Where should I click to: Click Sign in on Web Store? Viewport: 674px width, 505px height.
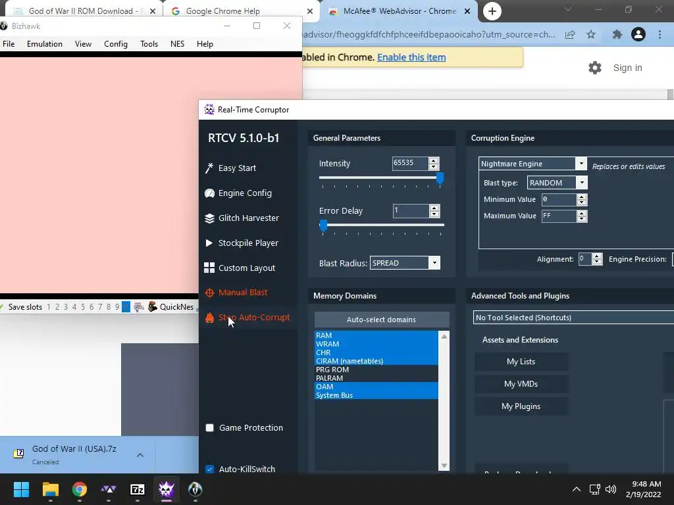tap(627, 68)
